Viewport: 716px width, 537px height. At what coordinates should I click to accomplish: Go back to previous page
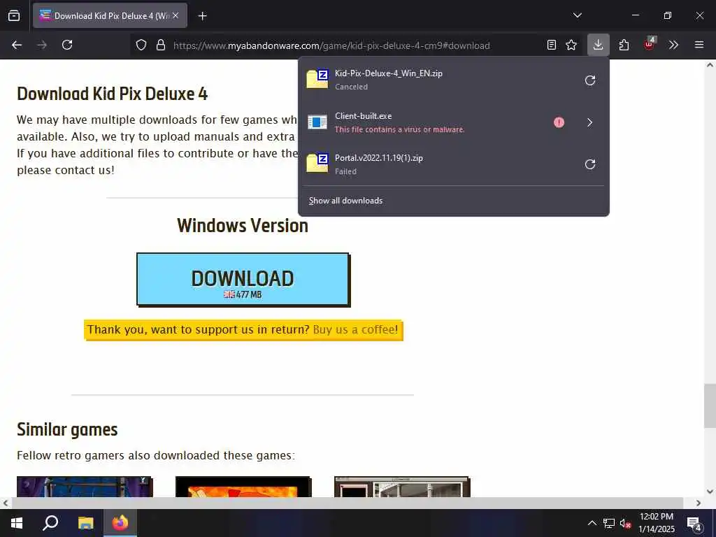(x=17, y=45)
